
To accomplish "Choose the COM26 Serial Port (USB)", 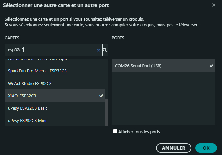I will (138, 66).
